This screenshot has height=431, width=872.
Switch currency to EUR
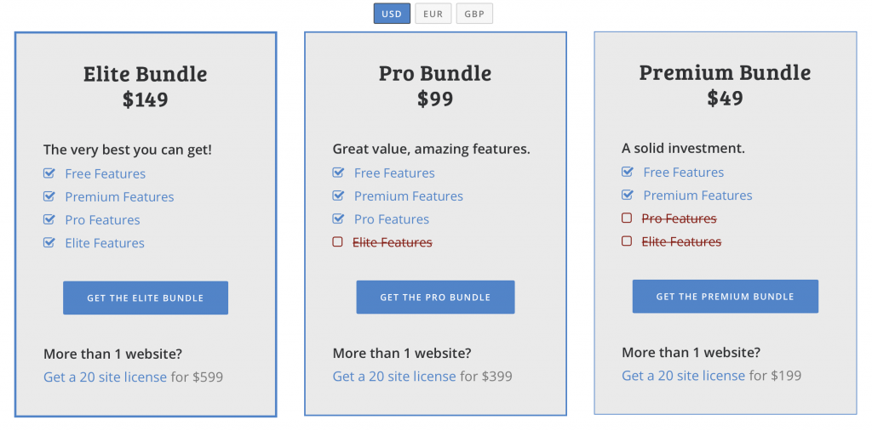click(x=433, y=14)
